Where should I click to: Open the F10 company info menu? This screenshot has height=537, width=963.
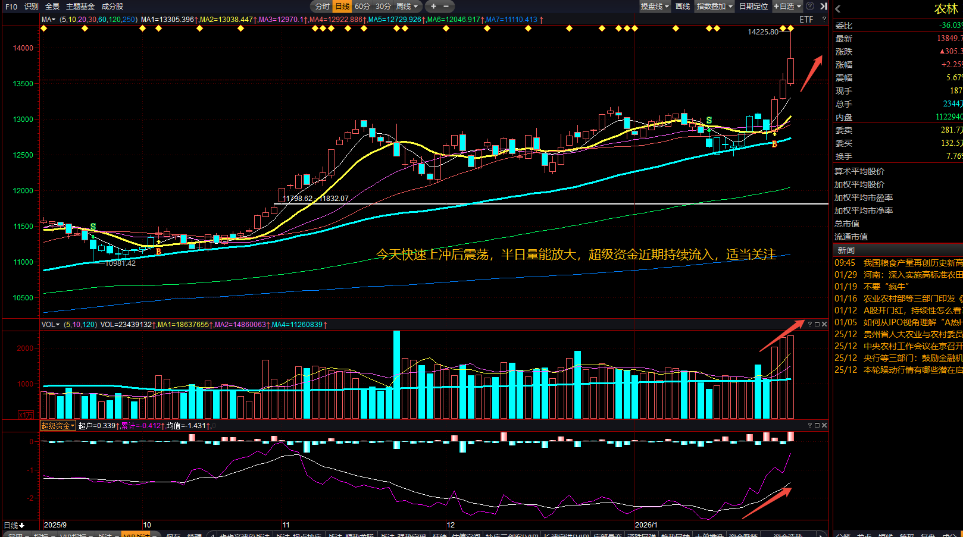coord(11,7)
